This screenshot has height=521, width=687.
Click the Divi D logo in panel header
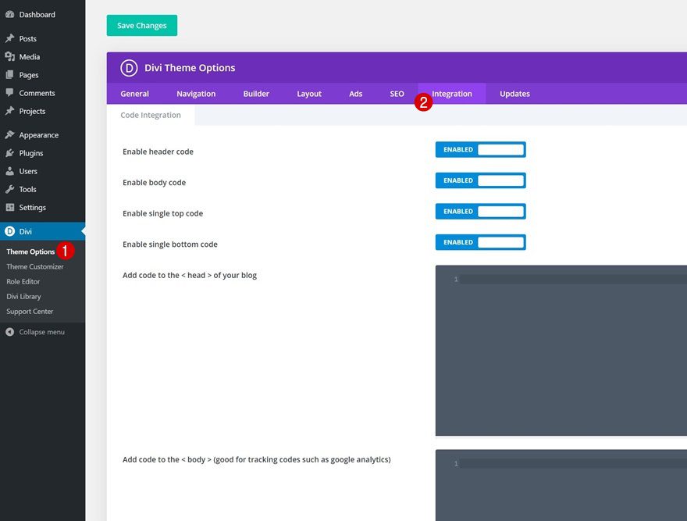(129, 68)
